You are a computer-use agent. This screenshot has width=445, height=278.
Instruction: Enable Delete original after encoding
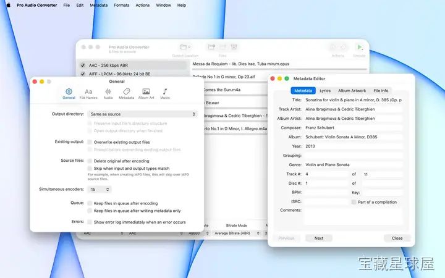pyautogui.click(x=90, y=161)
